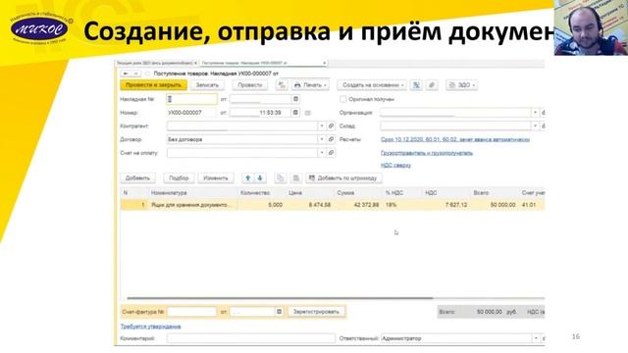The width and height of the screenshot is (628, 353).
Task: Click the Провести и закрыть button
Action: tap(153, 85)
